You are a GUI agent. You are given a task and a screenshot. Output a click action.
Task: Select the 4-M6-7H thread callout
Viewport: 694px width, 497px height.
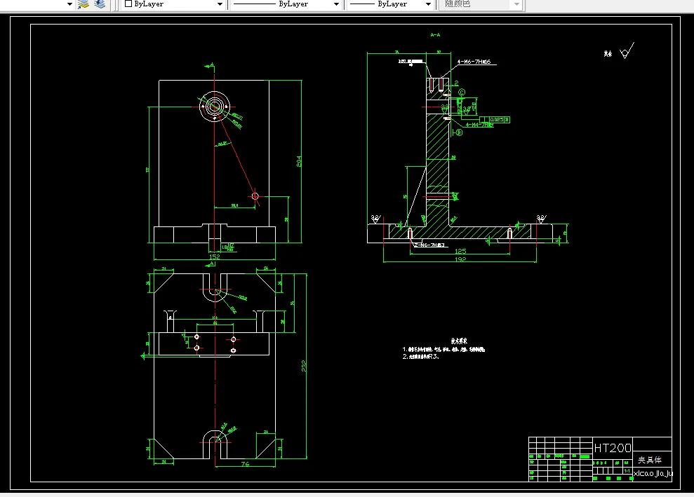click(x=474, y=62)
